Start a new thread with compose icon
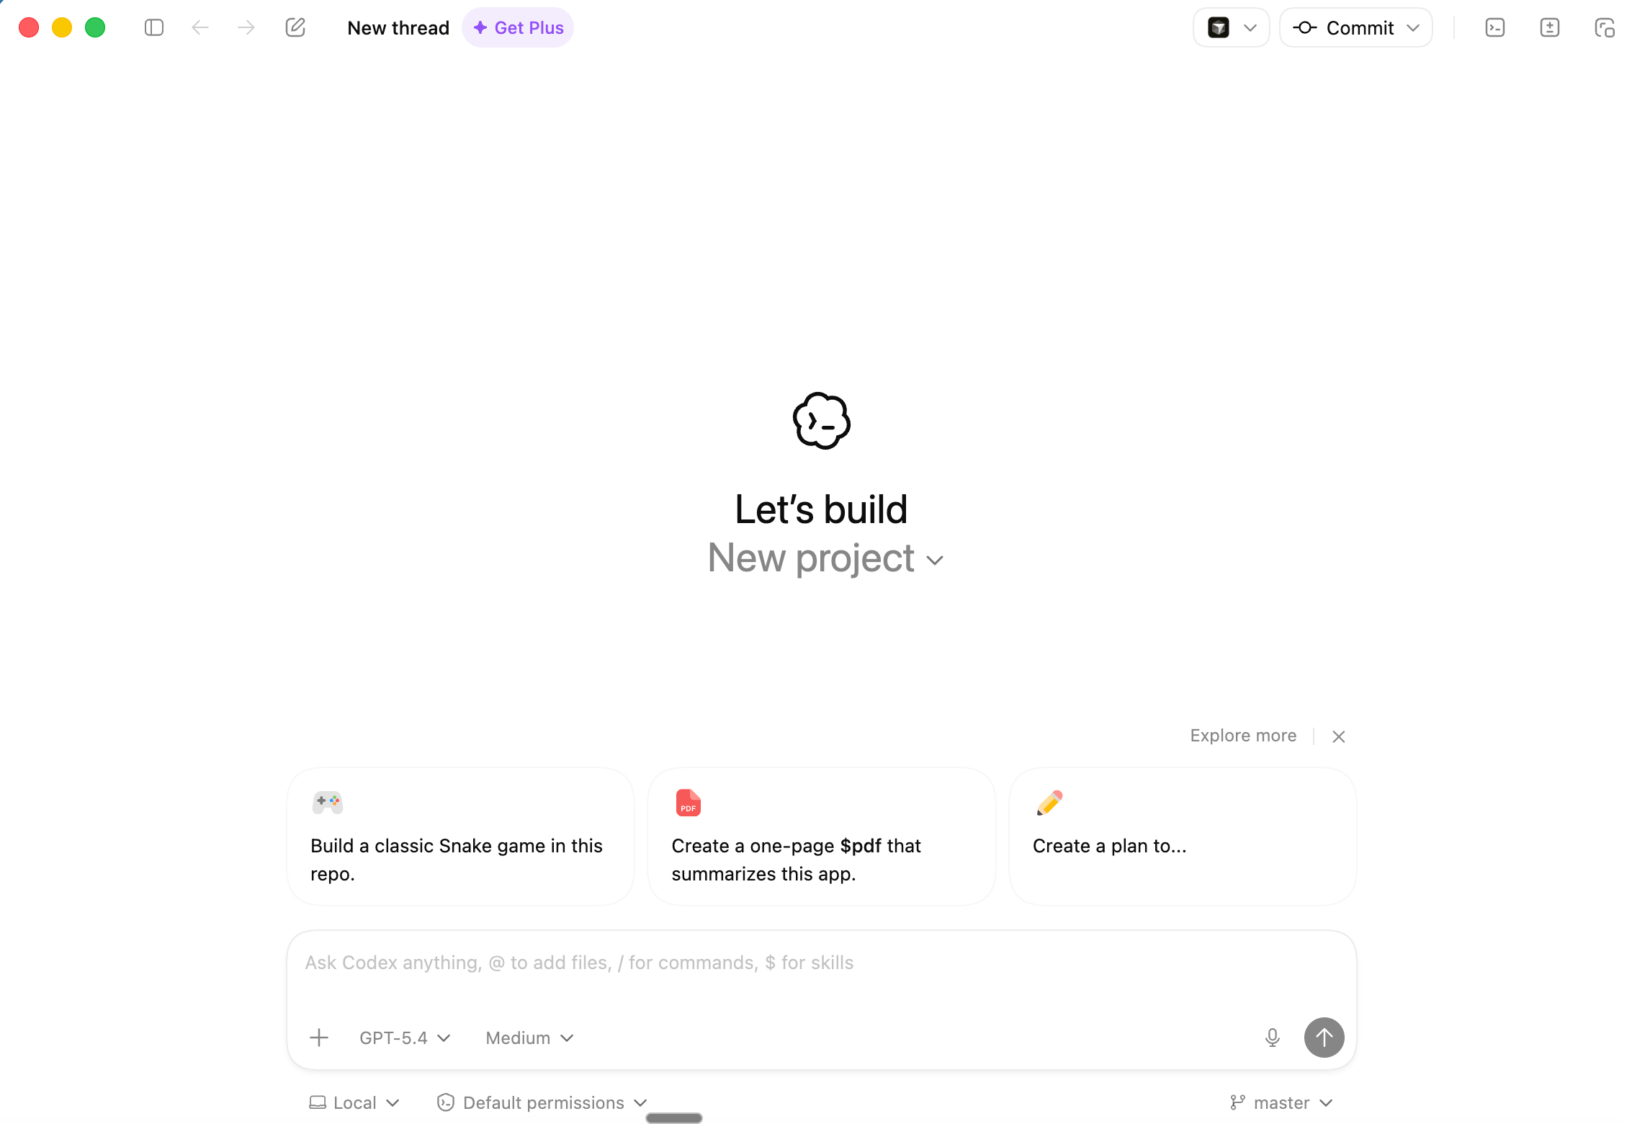The image size is (1632, 1124). coord(295,28)
